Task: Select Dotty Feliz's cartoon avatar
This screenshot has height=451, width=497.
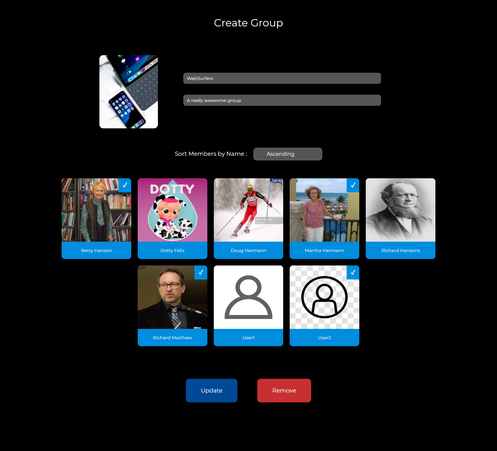Action: tap(172, 210)
